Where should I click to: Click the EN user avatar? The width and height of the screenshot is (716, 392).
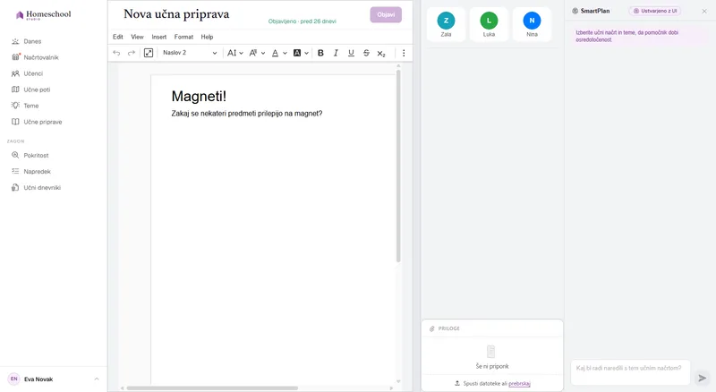click(13, 379)
